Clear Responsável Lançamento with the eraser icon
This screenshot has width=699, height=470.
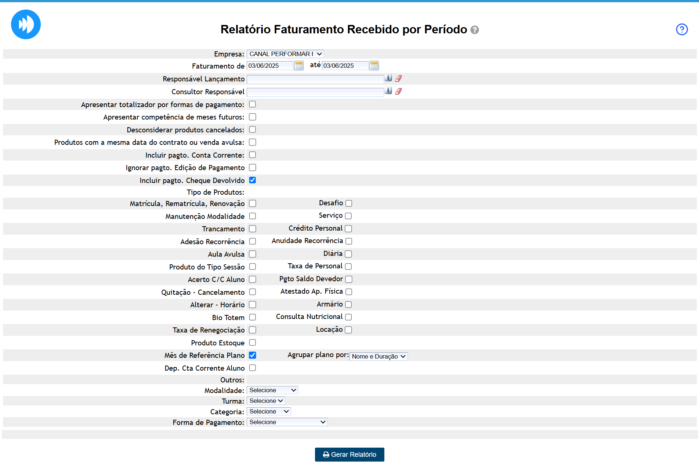point(398,78)
